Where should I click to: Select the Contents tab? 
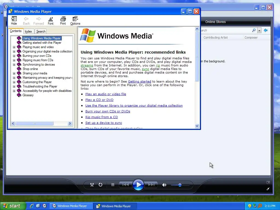click(16, 31)
